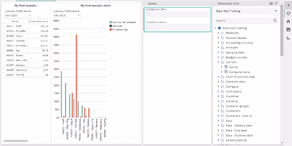Screen dimensions: 292x146
Task: Click the Carrier table icon in the tree
Action: [x=226, y=67]
